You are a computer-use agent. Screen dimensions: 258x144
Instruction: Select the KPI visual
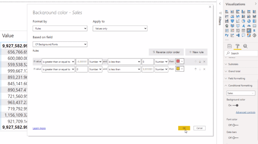pyautogui.click(x=232, y=31)
